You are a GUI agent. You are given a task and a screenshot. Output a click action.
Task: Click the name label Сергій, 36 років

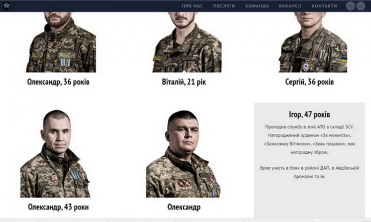[309, 82]
